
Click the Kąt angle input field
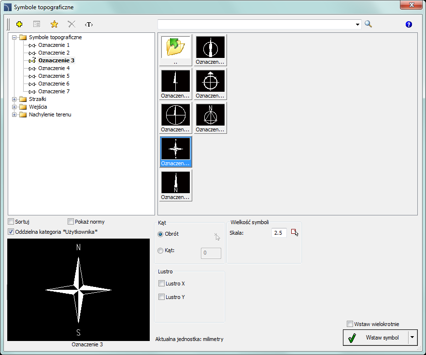point(211,253)
